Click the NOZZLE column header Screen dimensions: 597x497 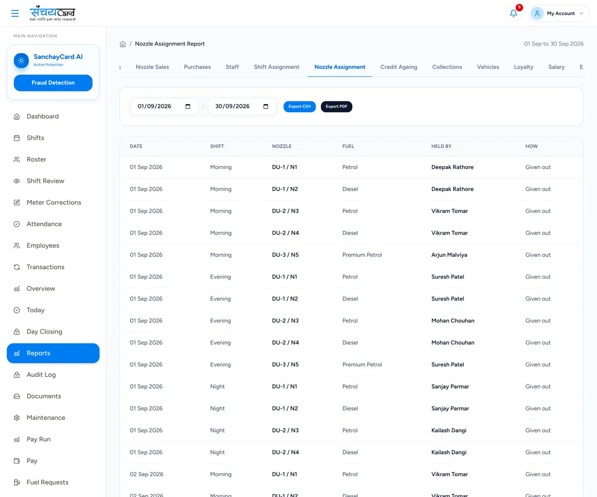[282, 146]
